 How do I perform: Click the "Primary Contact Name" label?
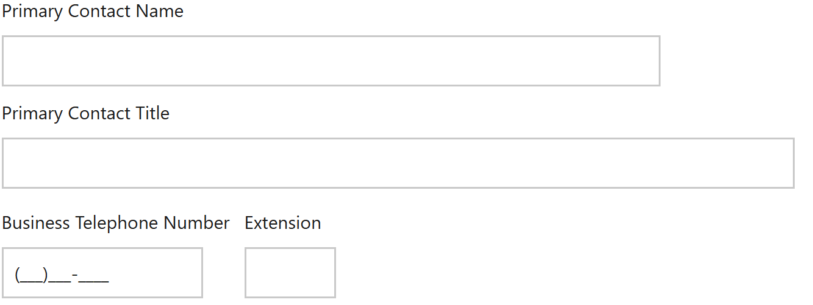(x=93, y=12)
